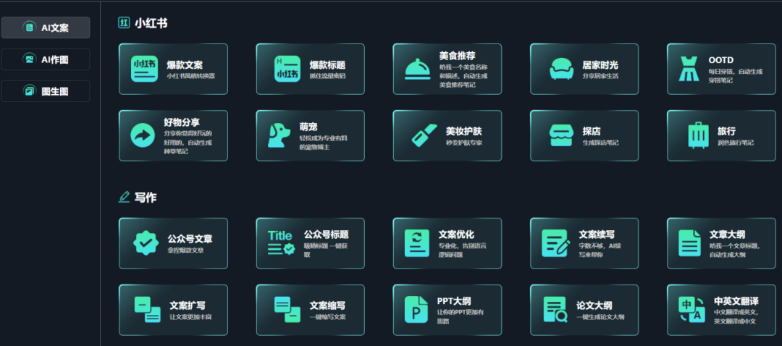Click description '每日穿搭，自动生成穿搭笔记'

pyautogui.click(x=736, y=76)
